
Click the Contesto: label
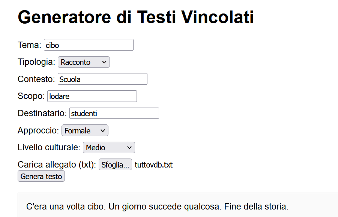tap(36, 79)
